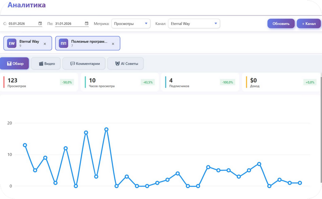Image resolution: width=322 pixels, height=199 pixels.
Task: Select the 4 Подписчиков stat card
Action: click(x=200, y=82)
